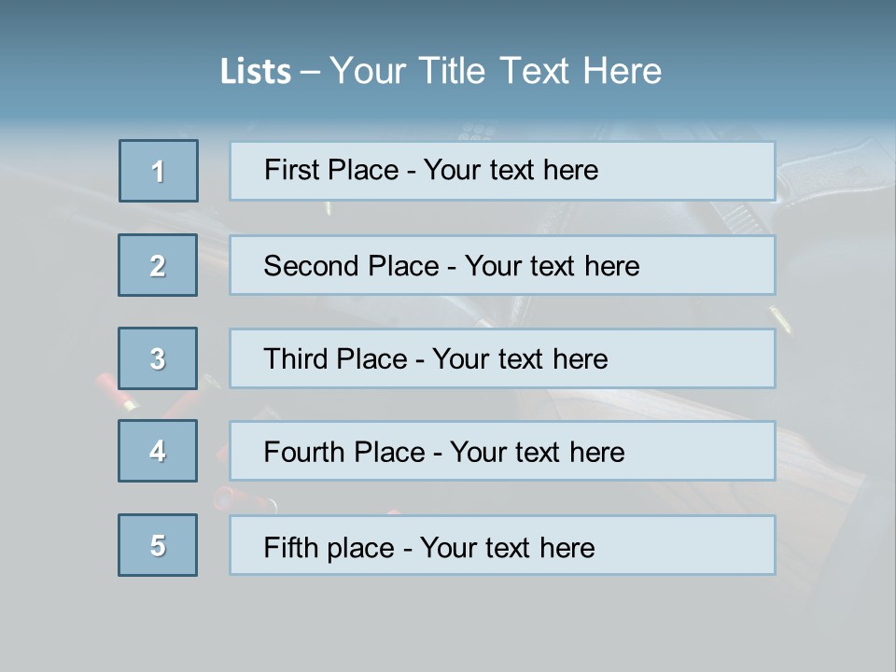The width and height of the screenshot is (896, 672).
Task: Click the words "Third Place" in the middle bar
Action: pos(335,358)
